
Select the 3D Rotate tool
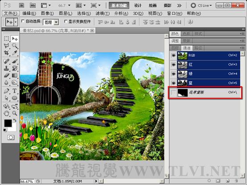click(x=6, y=106)
